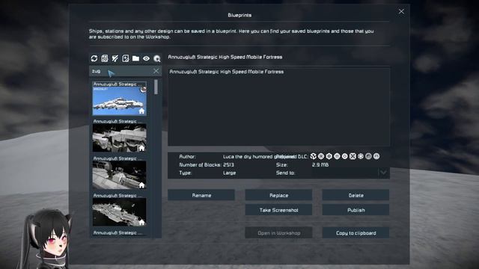Viewport: 479px width, 269px height.
Task: Select the fourth Annuzugluft blueprint thumbnail
Action: coord(120,212)
